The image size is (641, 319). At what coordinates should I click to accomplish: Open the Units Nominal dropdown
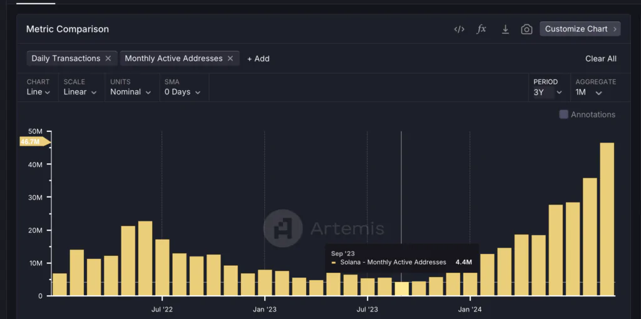pos(131,92)
